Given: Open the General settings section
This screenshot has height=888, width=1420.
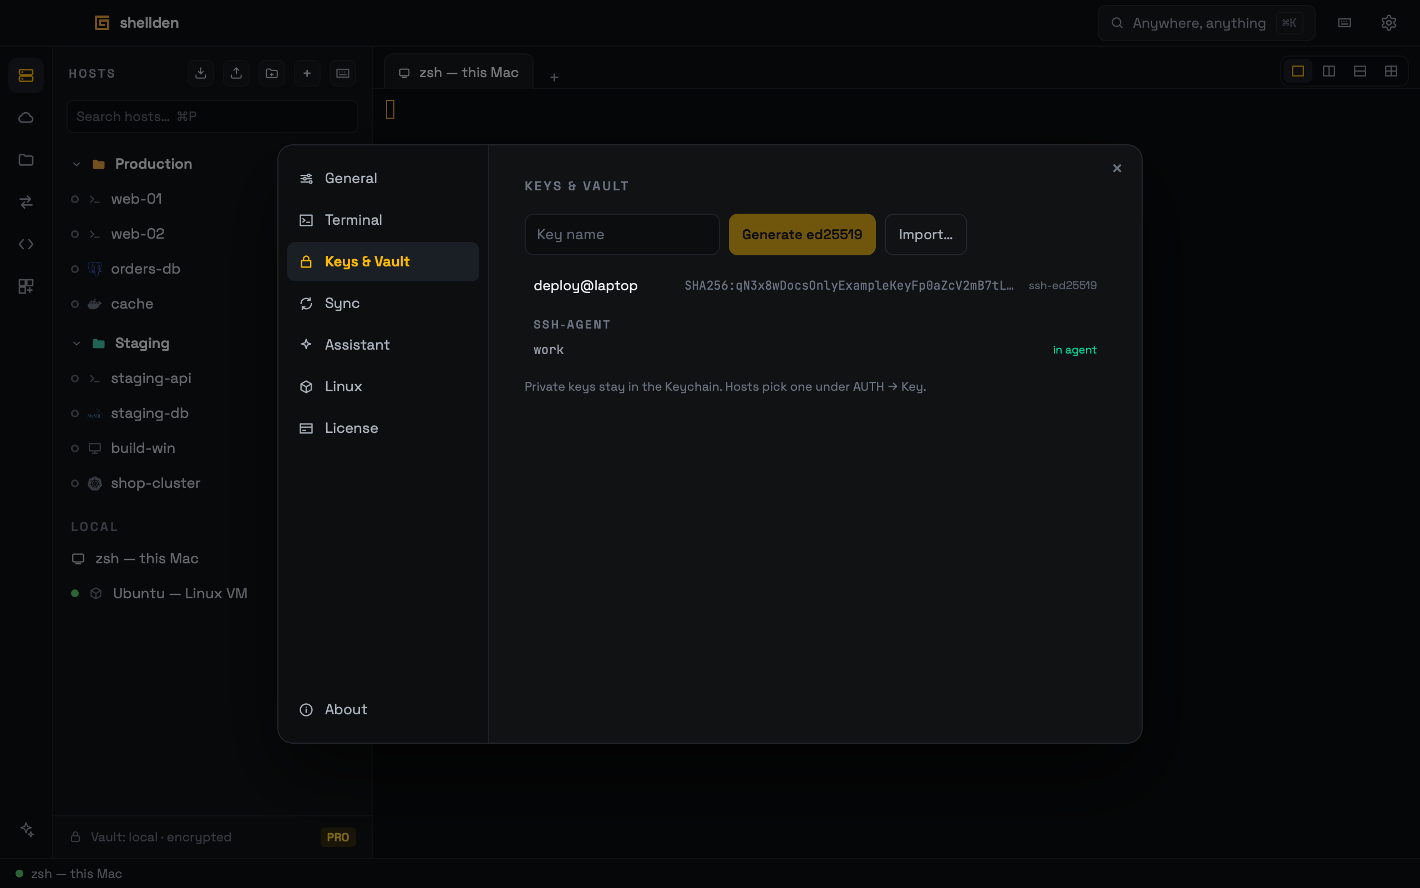Looking at the screenshot, I should (383, 179).
